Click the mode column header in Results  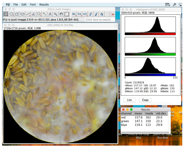[x=150, y=113]
